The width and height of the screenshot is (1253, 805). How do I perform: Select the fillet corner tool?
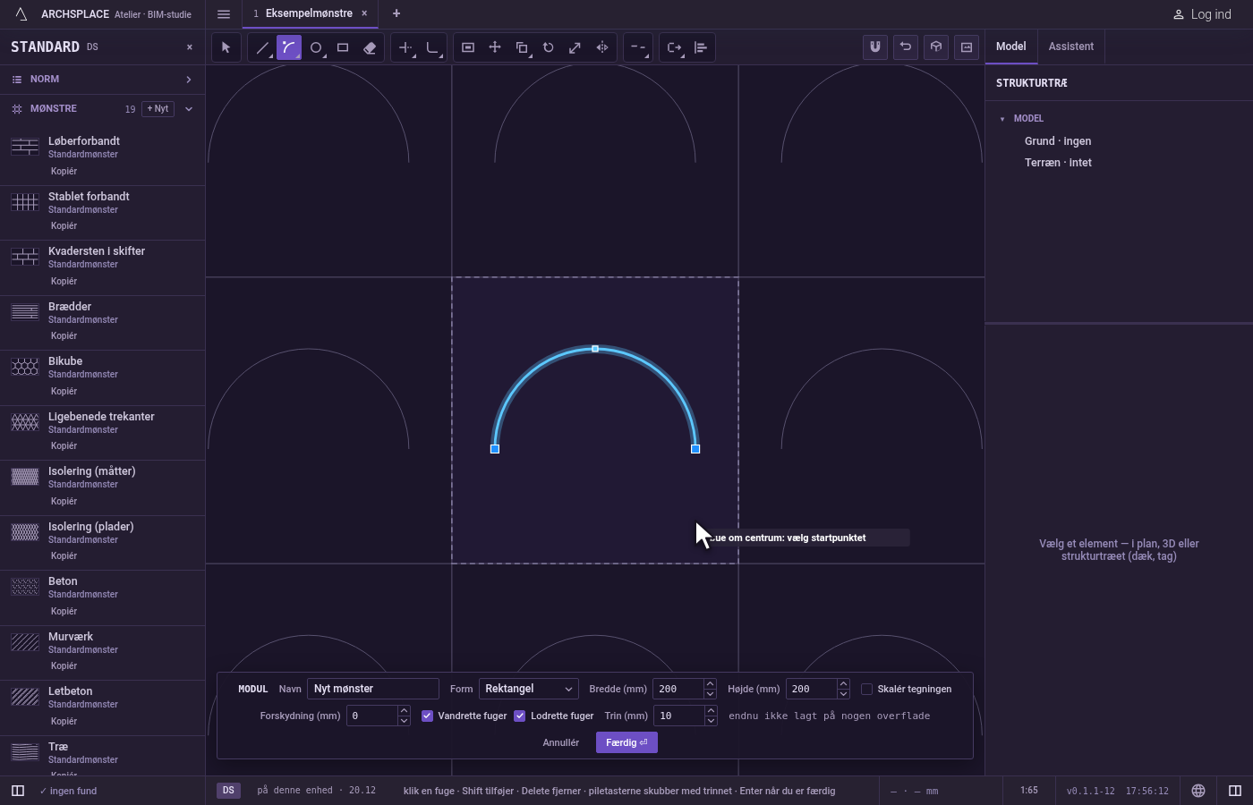[432, 47]
